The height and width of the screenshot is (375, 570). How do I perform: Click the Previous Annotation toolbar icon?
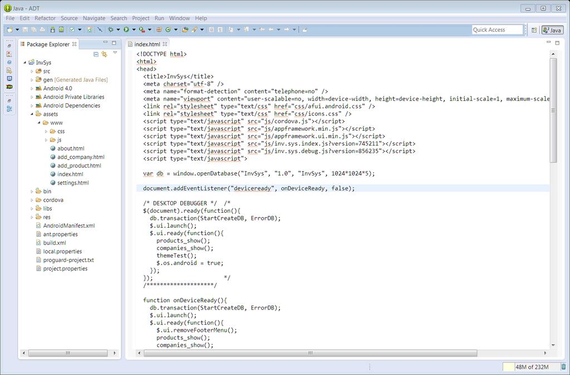tap(246, 30)
